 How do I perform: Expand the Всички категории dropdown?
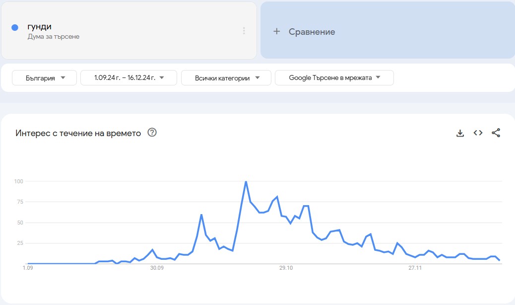click(226, 77)
